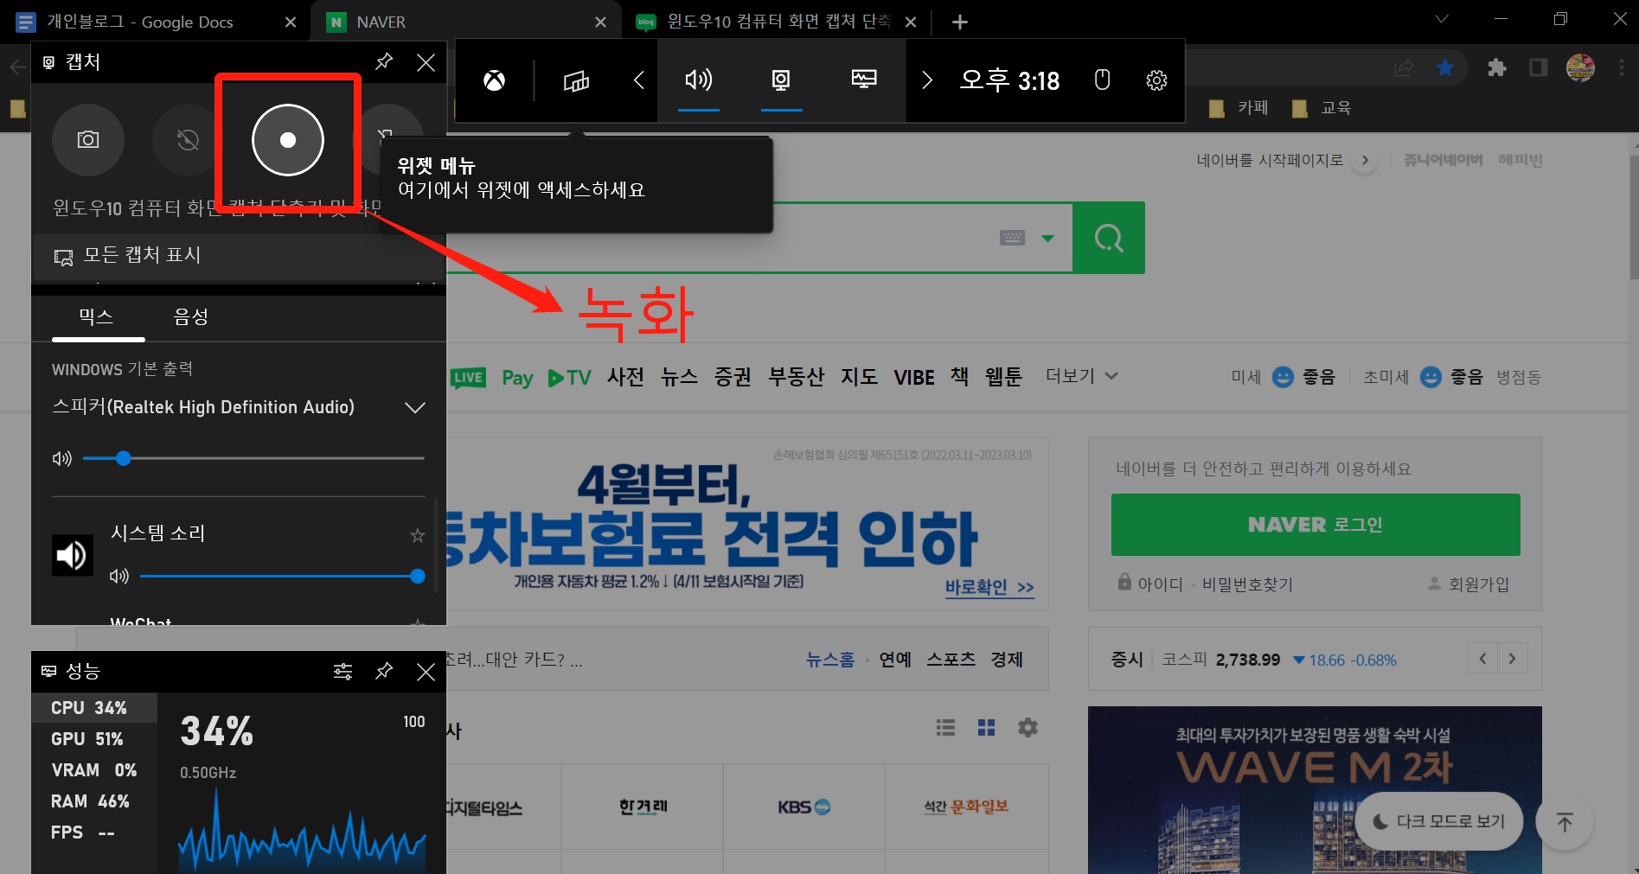Bookmark this page with star icon
1639x874 pixels.
[x=1445, y=67]
